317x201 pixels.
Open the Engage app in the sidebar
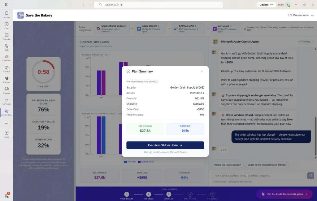click(7, 91)
